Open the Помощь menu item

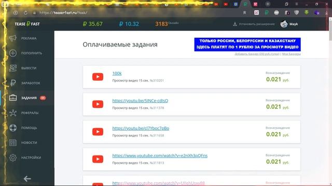[29, 128]
